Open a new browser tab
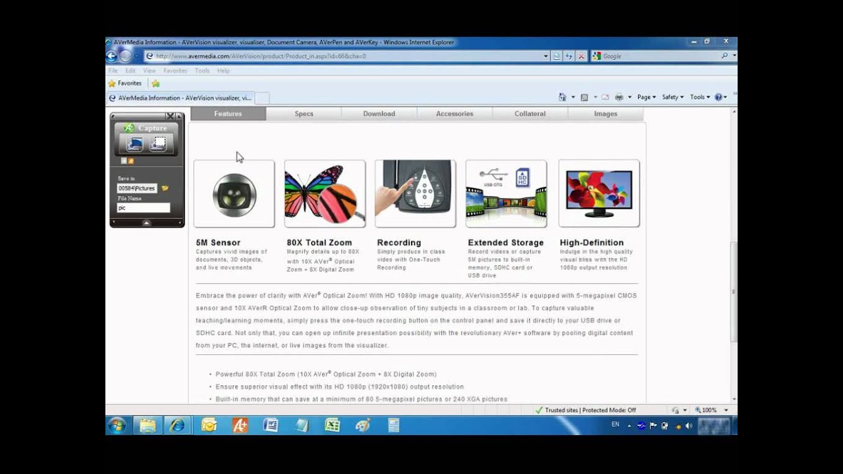Viewport: 843px width, 474px height. tap(261, 98)
